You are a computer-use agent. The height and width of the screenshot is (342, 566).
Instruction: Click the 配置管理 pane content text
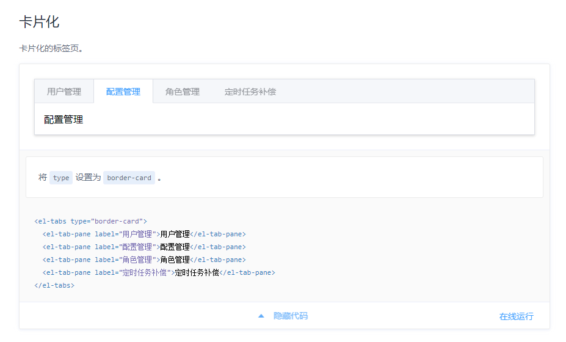(x=63, y=120)
